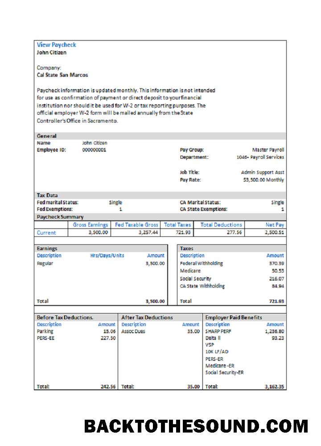Click the Social Security tax row label
Viewport: 321px width, 446px height.
(x=195, y=279)
